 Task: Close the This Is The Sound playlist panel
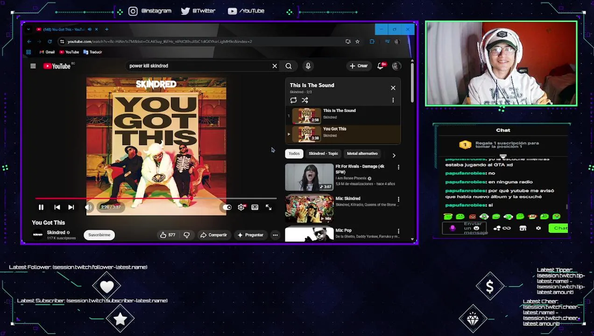[393, 88]
